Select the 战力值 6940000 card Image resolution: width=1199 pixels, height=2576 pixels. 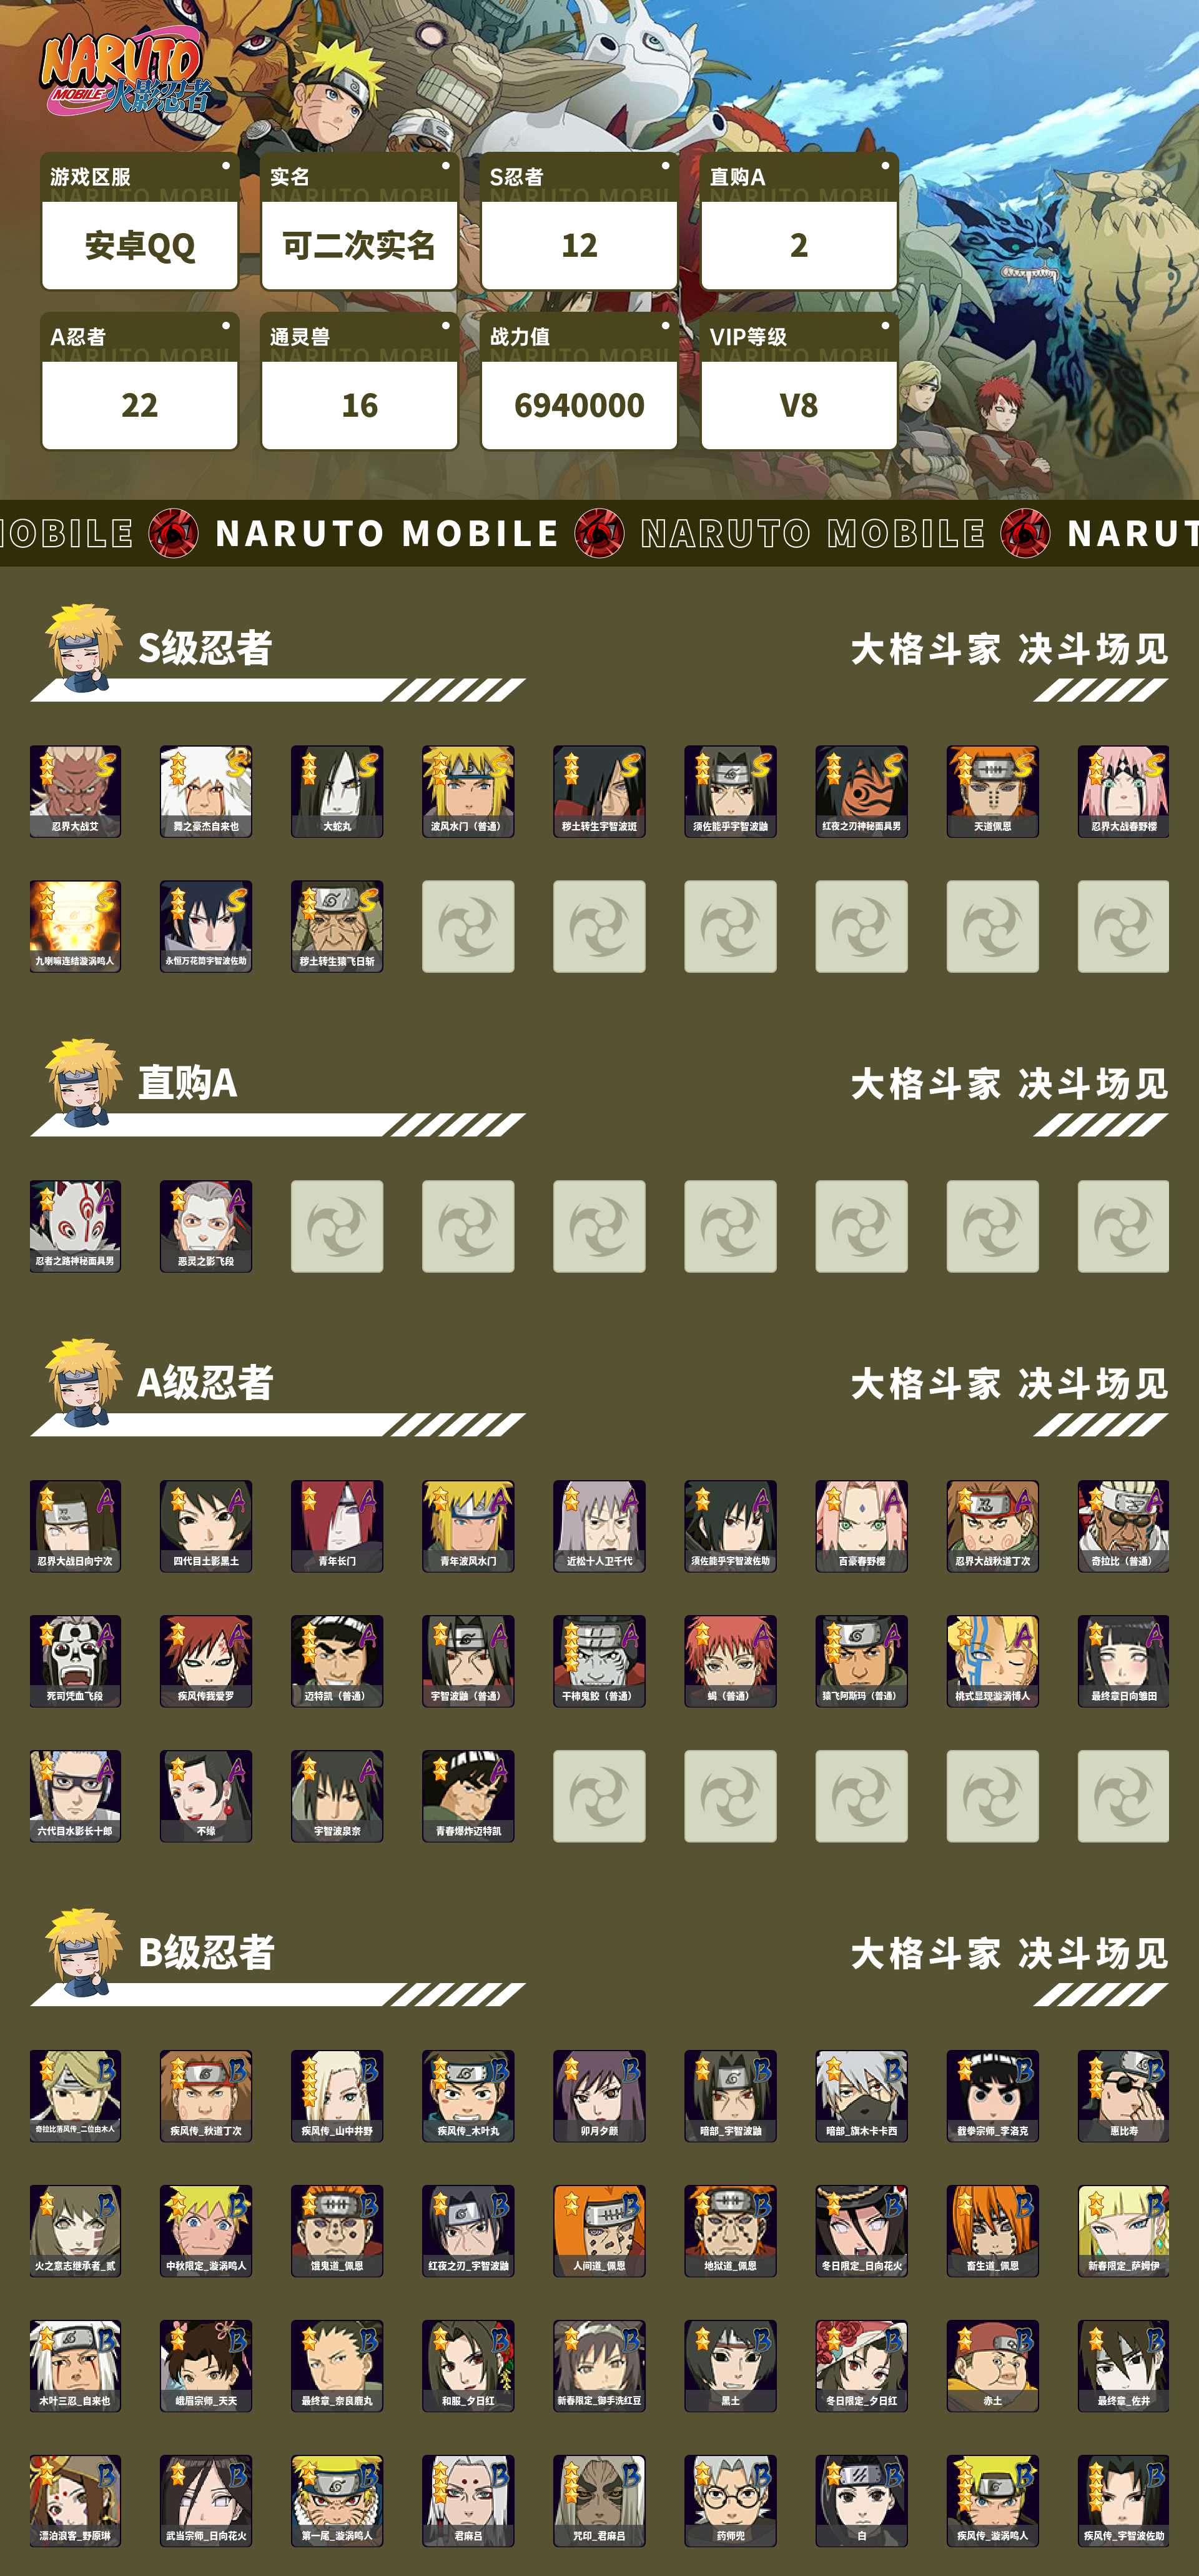point(580,382)
